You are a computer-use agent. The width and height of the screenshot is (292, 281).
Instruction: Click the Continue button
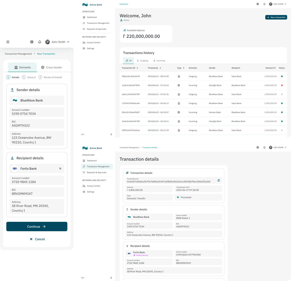37,226
